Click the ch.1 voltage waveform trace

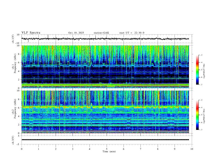point(105,39)
